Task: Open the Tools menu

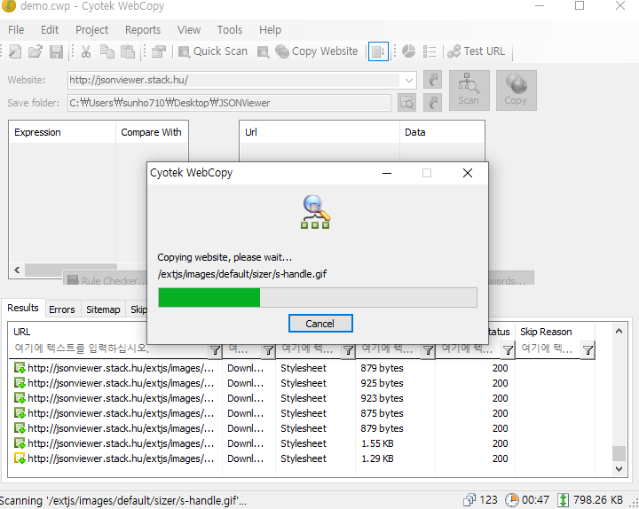Action: (x=230, y=30)
